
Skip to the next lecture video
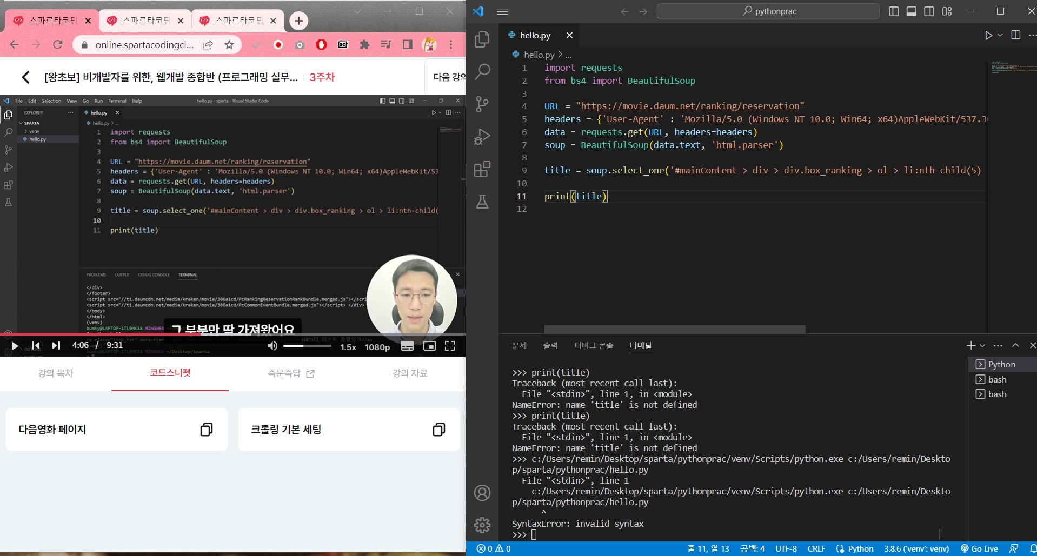pos(56,346)
